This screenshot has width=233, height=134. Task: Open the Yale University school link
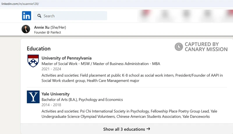pyautogui.click(x=55, y=94)
